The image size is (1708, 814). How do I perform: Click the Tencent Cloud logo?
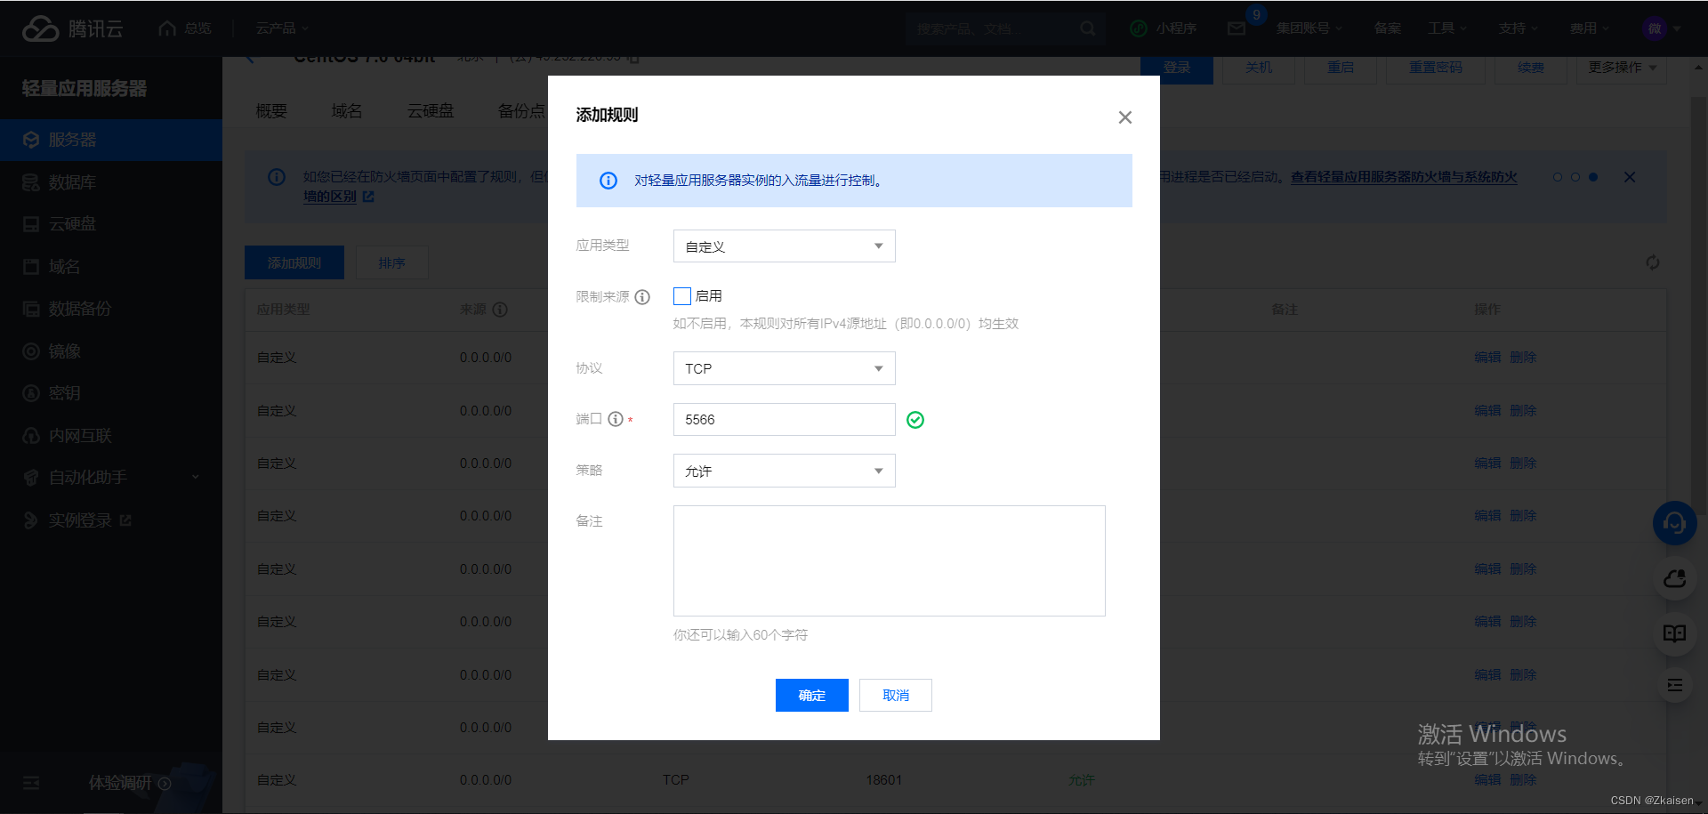point(72,28)
